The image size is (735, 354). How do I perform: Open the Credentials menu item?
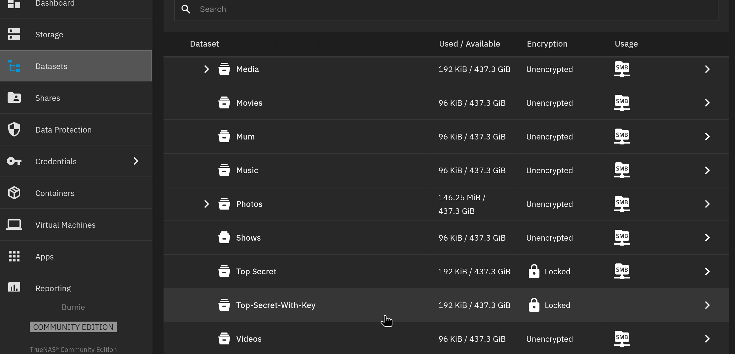click(x=76, y=161)
